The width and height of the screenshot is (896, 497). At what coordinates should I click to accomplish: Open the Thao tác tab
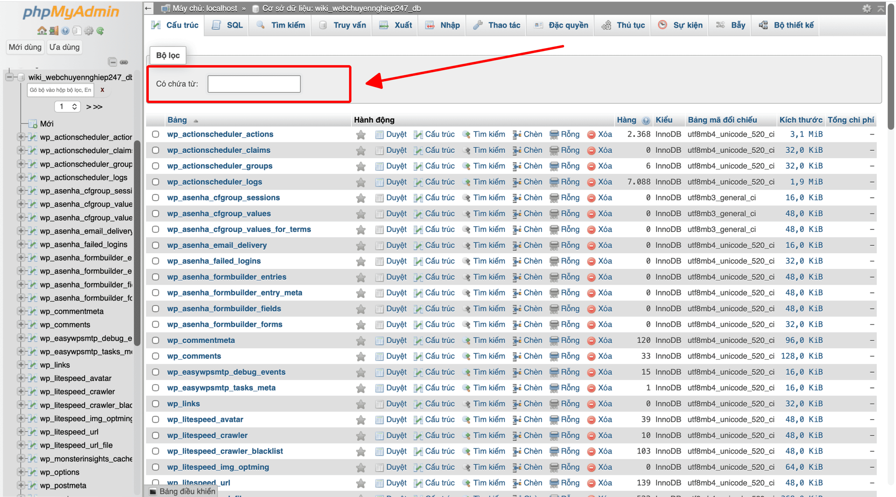pyautogui.click(x=496, y=25)
